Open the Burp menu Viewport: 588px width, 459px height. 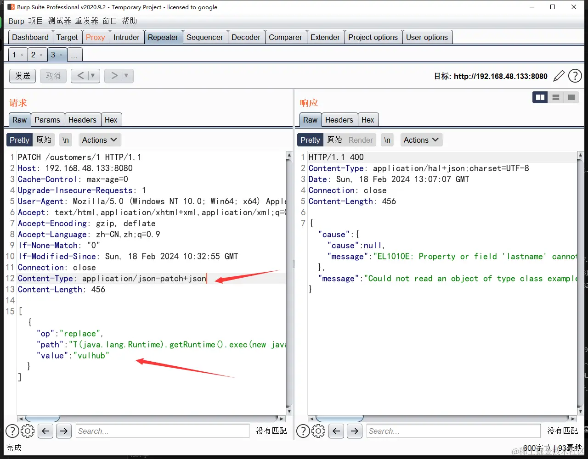pyautogui.click(x=16, y=21)
